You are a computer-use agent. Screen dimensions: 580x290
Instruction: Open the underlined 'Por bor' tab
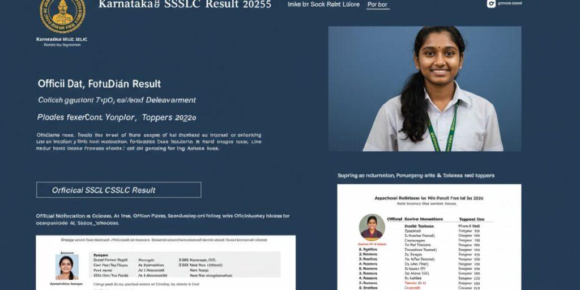pos(377,5)
